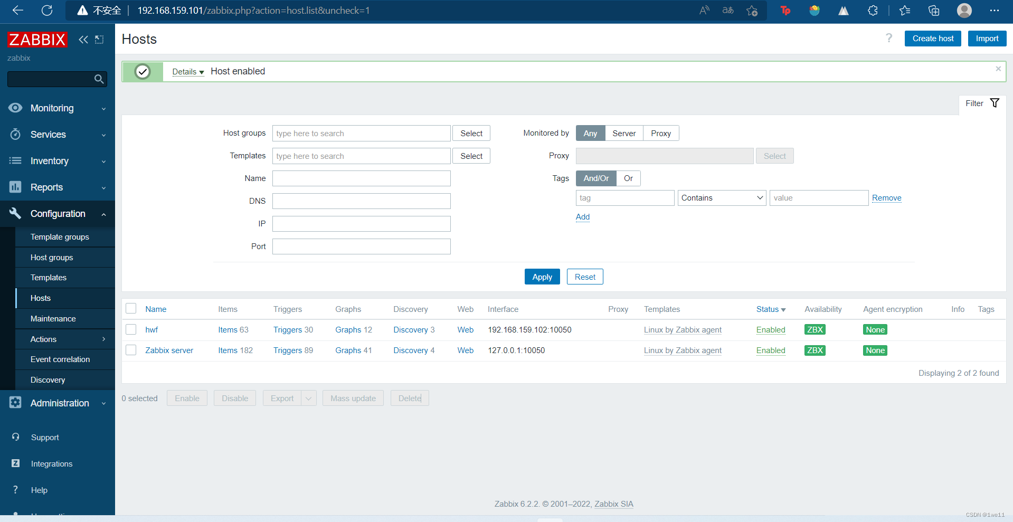1013x522 pixels.
Task: Collapse the sidebar with double-chevron icon
Action: [83, 40]
